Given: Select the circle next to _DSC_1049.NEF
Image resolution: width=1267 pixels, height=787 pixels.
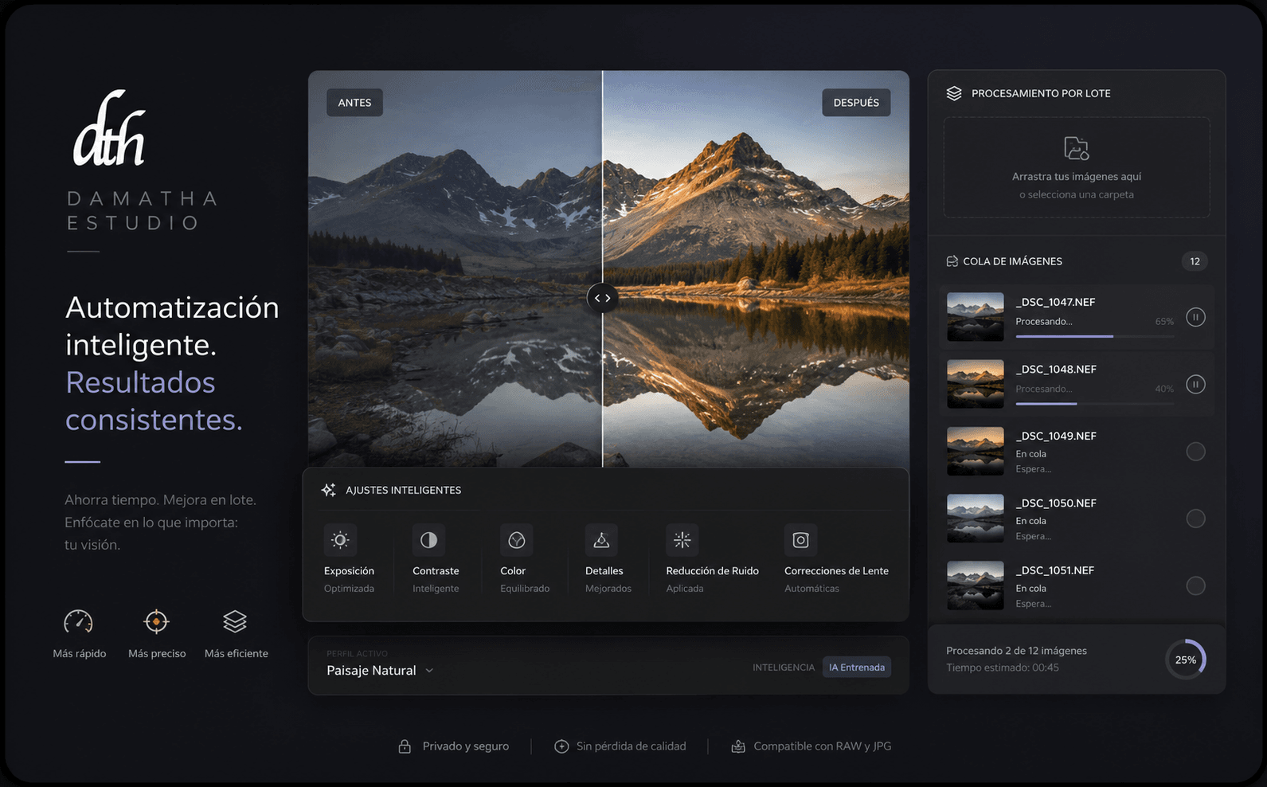Looking at the screenshot, I should point(1195,452).
